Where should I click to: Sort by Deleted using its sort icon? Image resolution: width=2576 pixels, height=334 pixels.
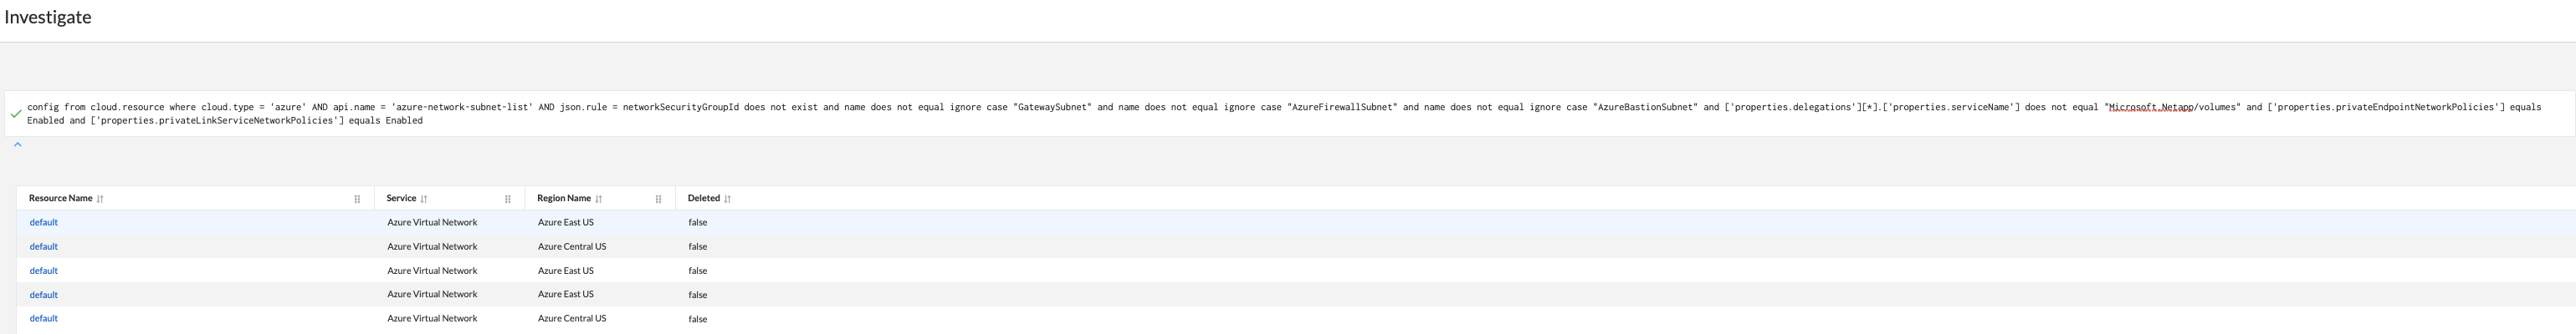click(727, 200)
